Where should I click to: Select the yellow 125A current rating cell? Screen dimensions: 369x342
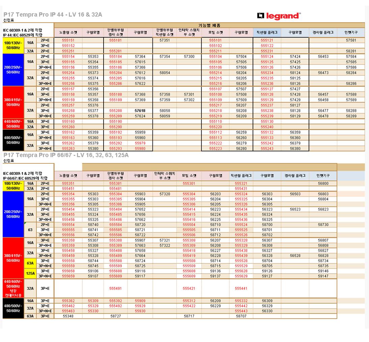pyautogui.click(x=30, y=274)
